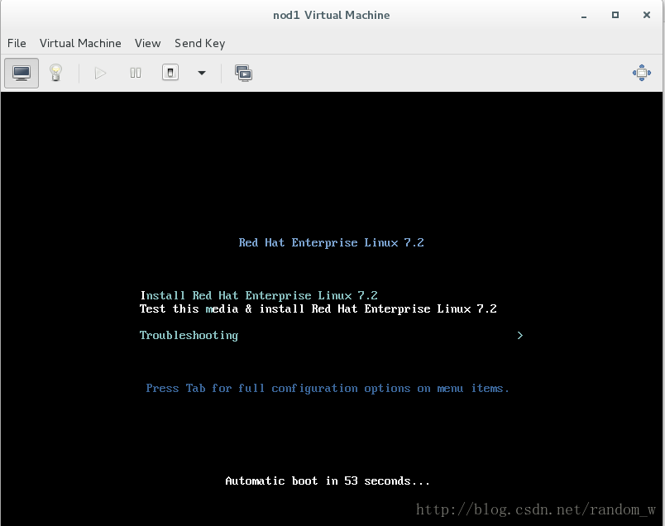The image size is (665, 526).
Task: Pause the virtual machine
Action: point(136,74)
